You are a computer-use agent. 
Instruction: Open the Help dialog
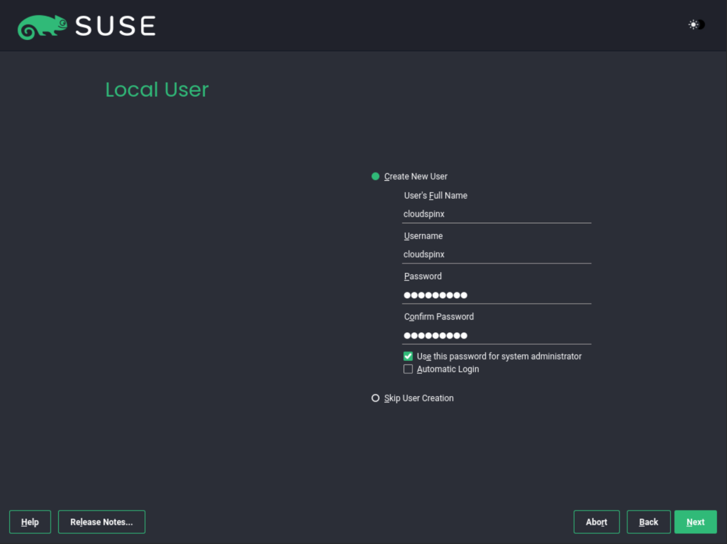[x=30, y=522]
